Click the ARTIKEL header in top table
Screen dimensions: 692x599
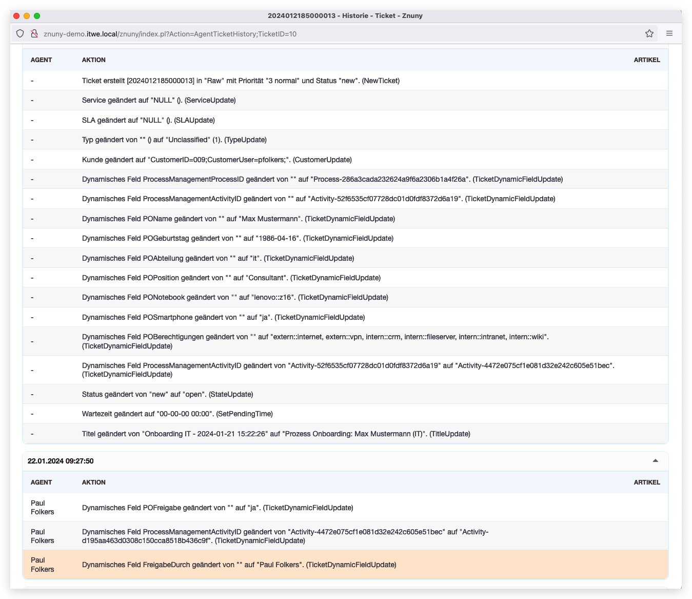tap(647, 60)
